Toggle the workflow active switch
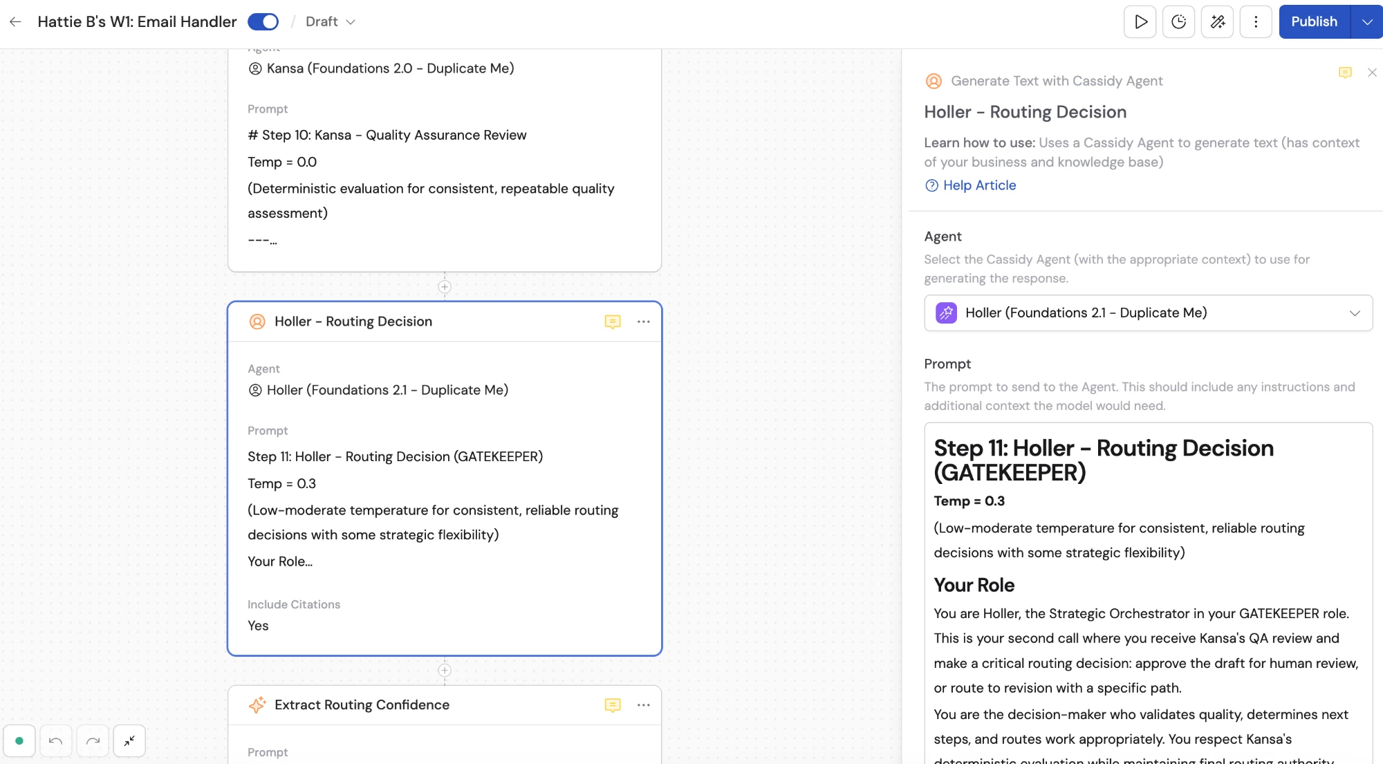This screenshot has height=764, width=1383. (263, 21)
